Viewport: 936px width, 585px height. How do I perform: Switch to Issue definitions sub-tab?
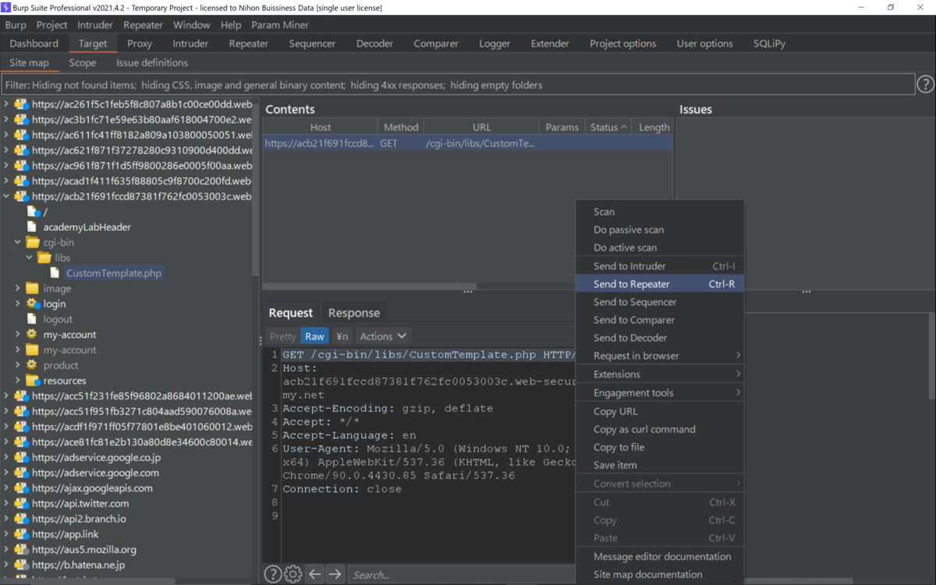tap(152, 62)
